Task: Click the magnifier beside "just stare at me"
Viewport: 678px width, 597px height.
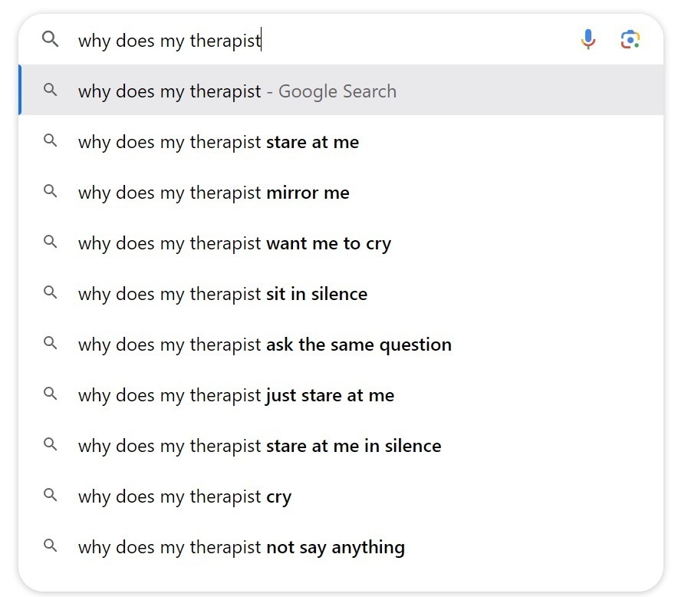Action: click(x=50, y=394)
